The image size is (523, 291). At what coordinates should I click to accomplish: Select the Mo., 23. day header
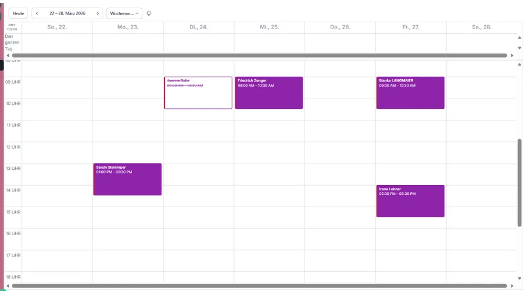tap(128, 27)
